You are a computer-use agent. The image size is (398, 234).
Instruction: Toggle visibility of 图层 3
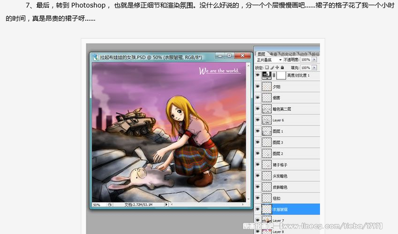pyautogui.click(x=257, y=143)
